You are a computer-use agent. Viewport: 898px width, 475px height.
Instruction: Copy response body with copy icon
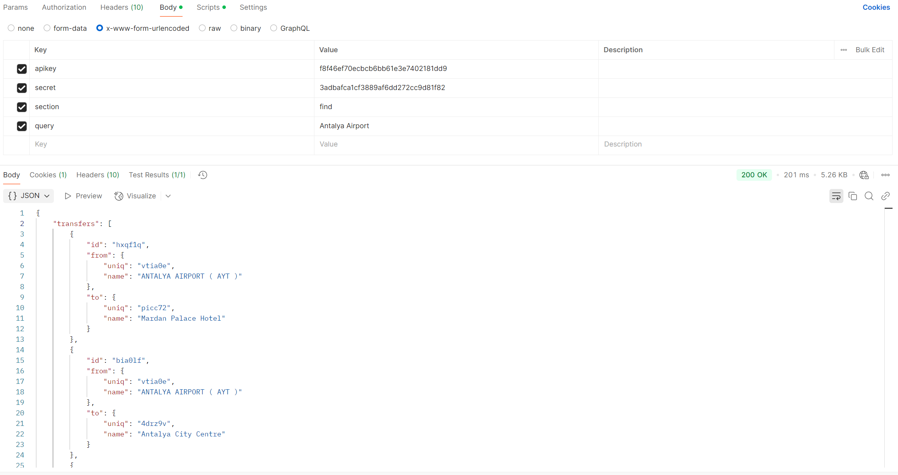tap(853, 196)
